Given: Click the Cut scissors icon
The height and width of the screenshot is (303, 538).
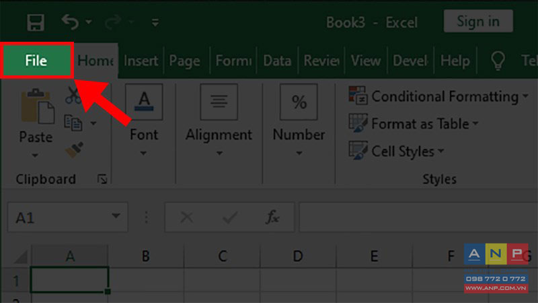Looking at the screenshot, I should pos(74,95).
